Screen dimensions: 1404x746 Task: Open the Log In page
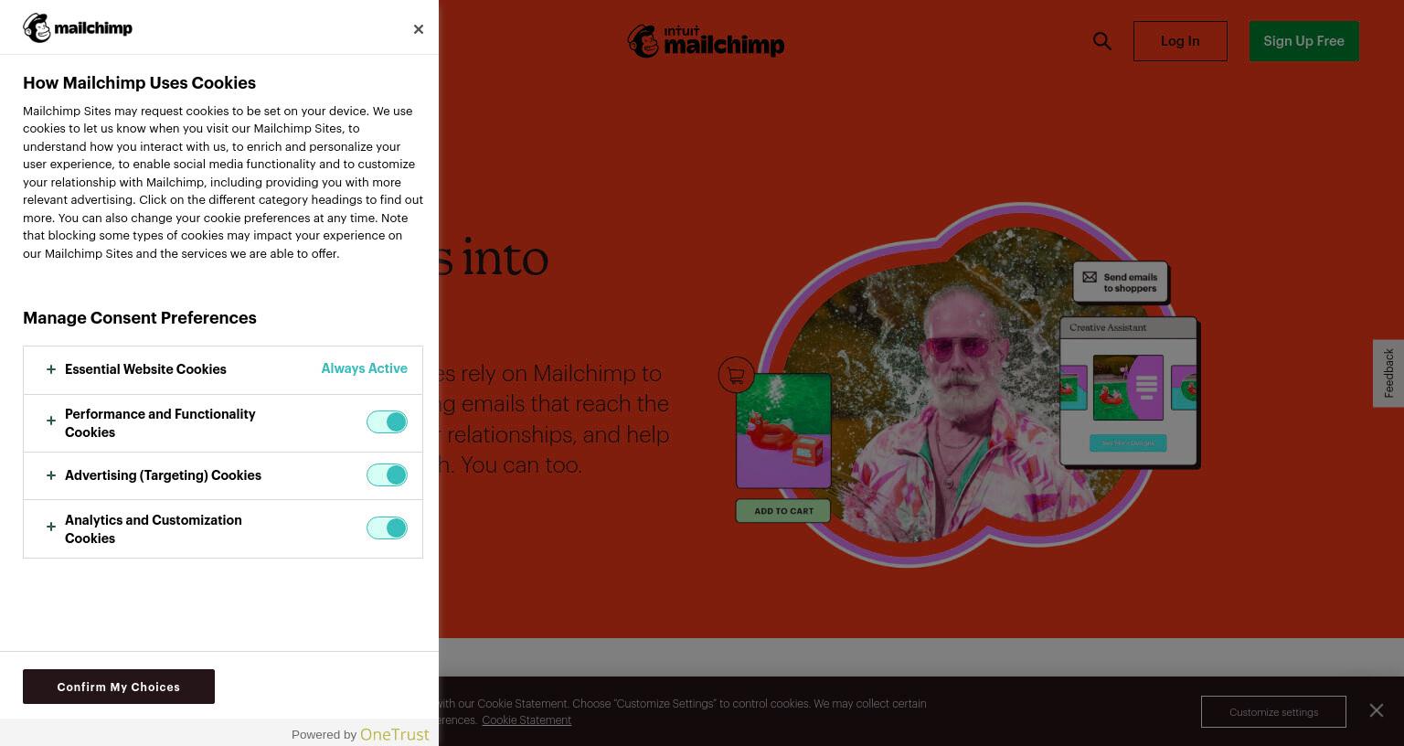click(1180, 41)
